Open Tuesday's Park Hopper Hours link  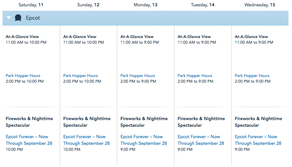(195, 76)
